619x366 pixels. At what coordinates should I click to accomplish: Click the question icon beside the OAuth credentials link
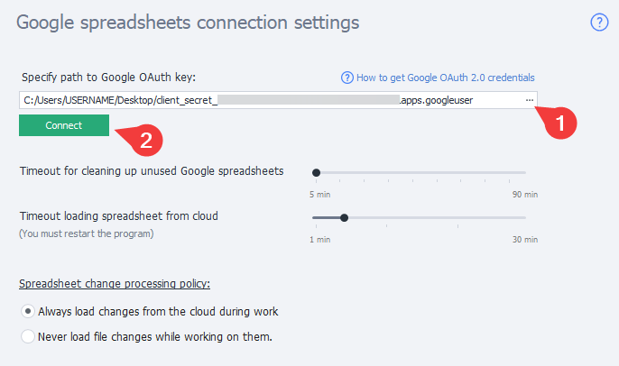[346, 78]
